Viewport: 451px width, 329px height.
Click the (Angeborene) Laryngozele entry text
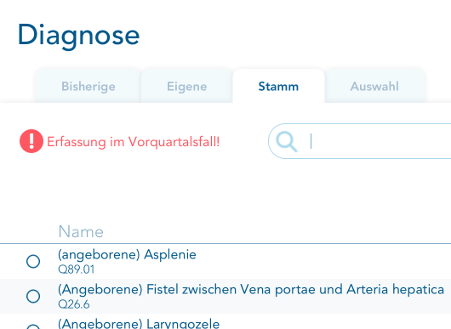pyautogui.click(x=139, y=324)
